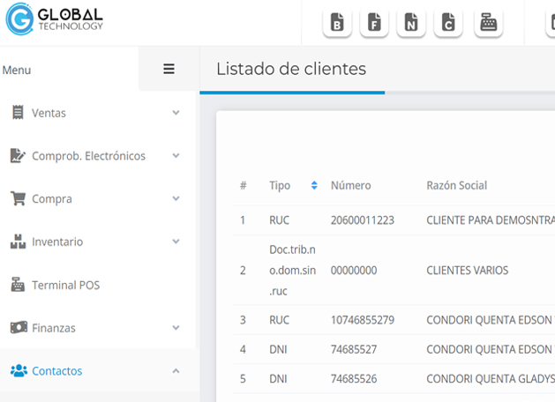Select number 74685526 cell
This screenshot has height=402, width=555.
(x=354, y=379)
